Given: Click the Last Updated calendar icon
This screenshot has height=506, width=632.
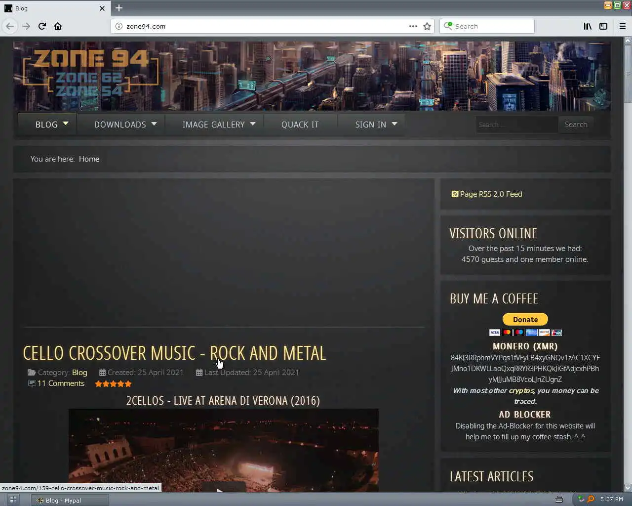Looking at the screenshot, I should tap(199, 372).
